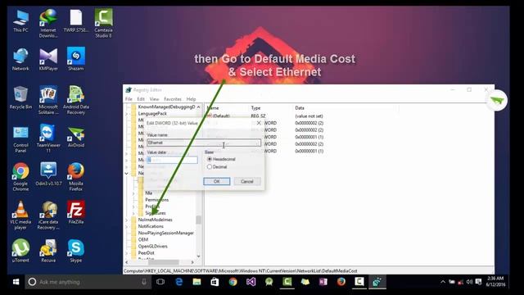524x295 pixels.
Task: Expand the Nla key
Action: 133,193
